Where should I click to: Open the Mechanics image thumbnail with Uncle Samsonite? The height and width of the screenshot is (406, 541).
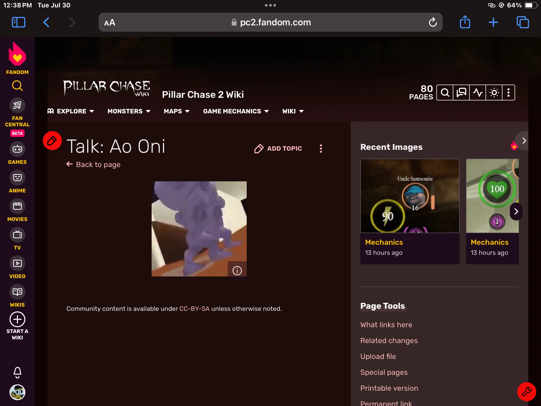[x=410, y=196]
